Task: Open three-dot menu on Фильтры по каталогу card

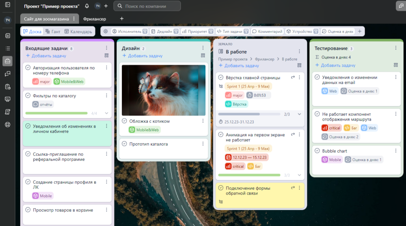Action: pyautogui.click(x=106, y=96)
